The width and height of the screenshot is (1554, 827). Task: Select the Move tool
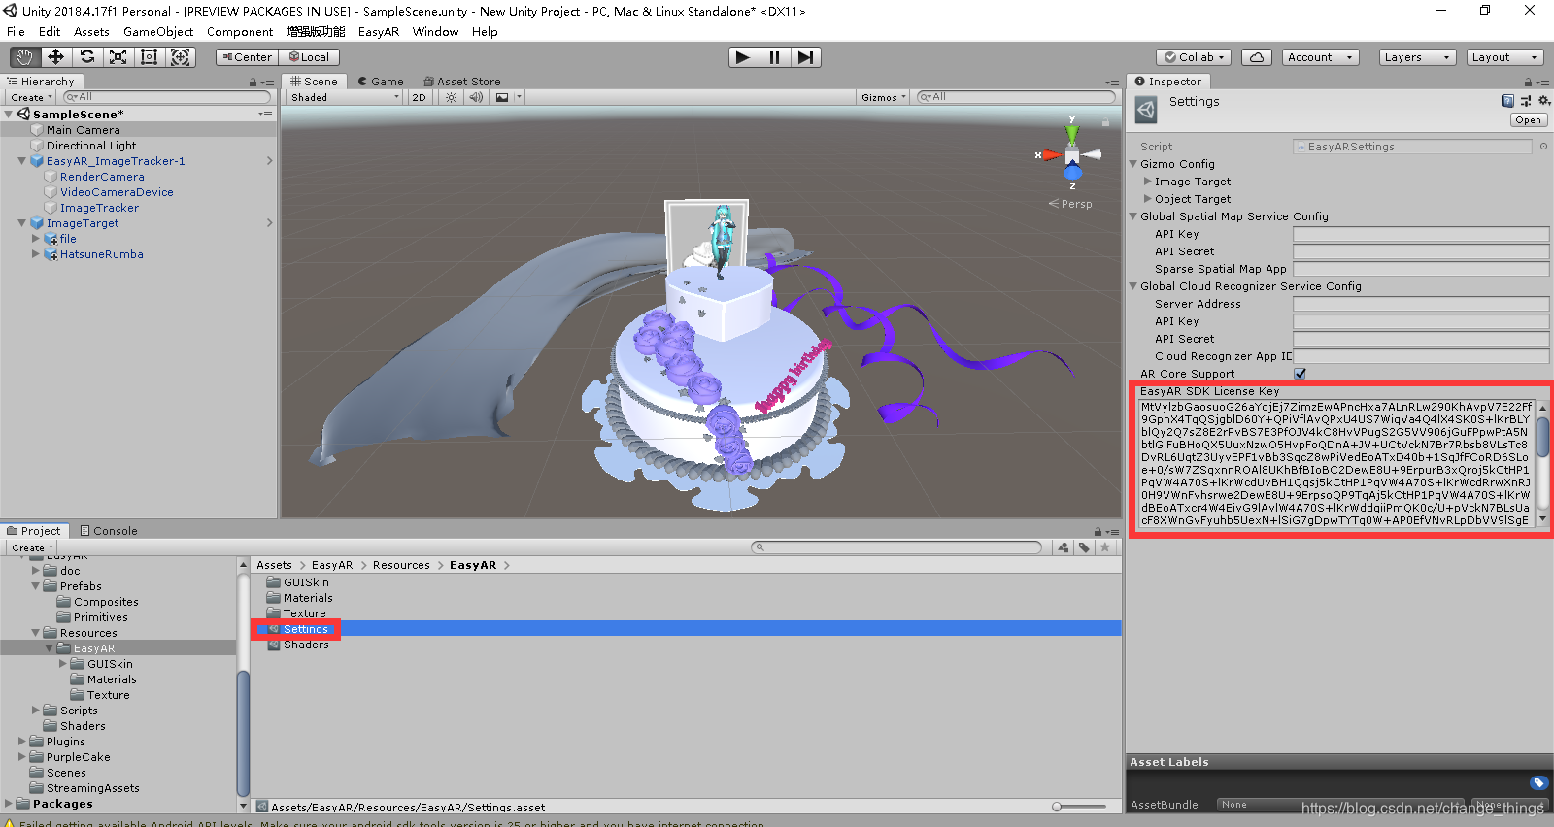tap(55, 57)
